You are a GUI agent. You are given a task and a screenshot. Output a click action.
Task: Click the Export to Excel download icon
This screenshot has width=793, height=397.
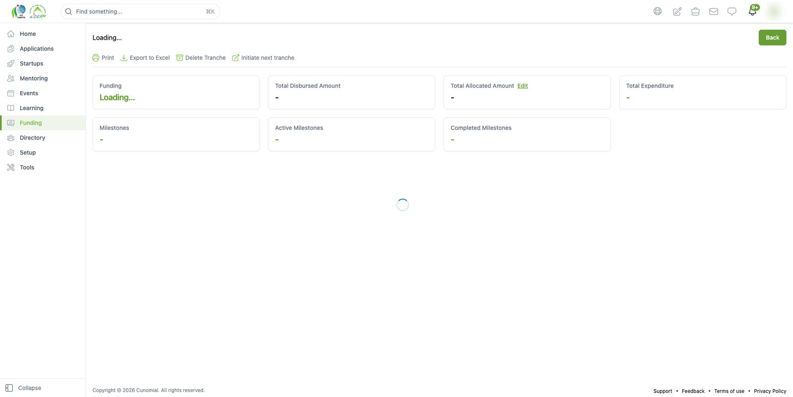point(124,58)
